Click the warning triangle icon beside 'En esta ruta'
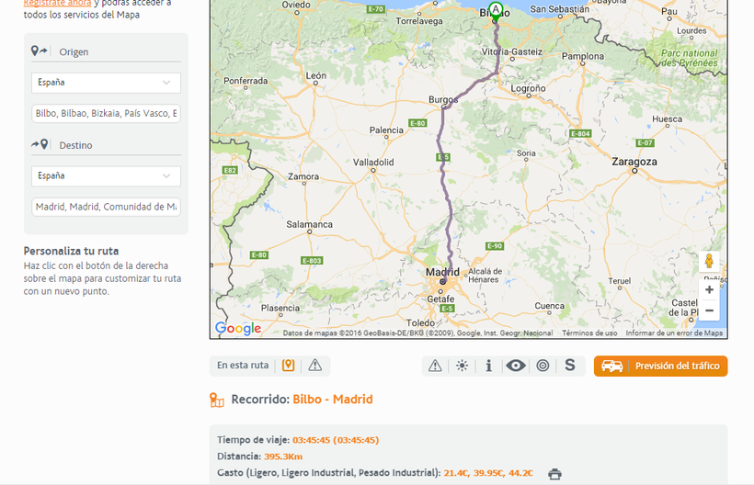Screen dimensions: 754x485 click(x=315, y=366)
